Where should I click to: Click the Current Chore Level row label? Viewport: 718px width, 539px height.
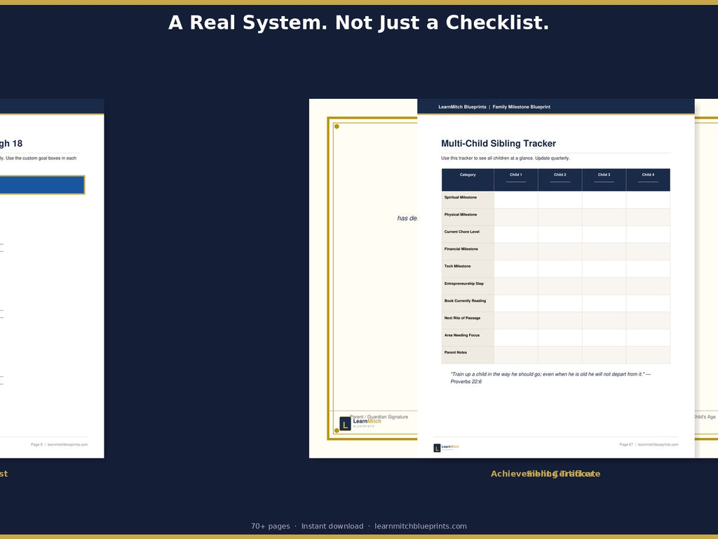click(461, 232)
